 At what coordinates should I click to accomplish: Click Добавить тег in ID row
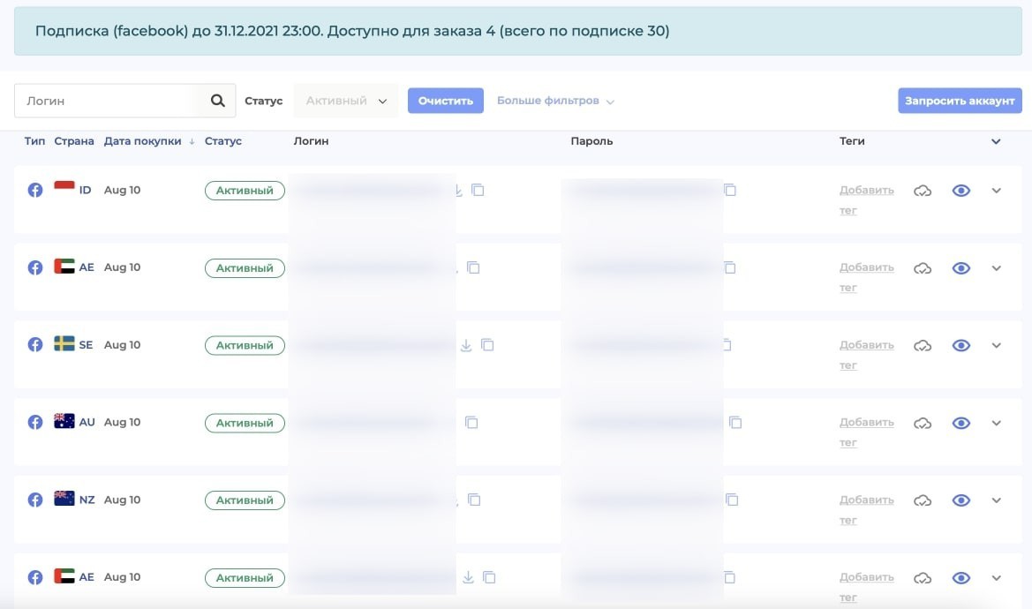pyautogui.click(x=866, y=200)
